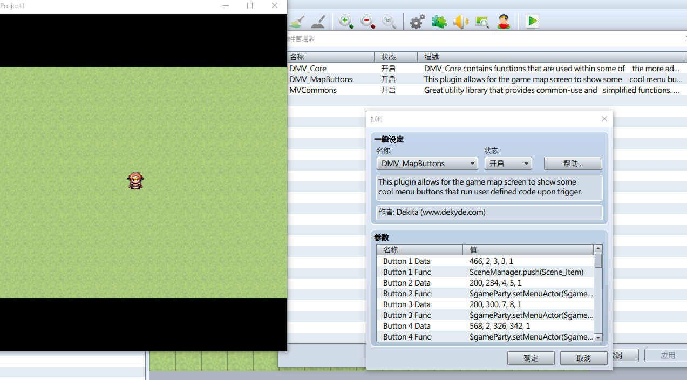Select the Button 2 Data parameter

(x=485, y=283)
